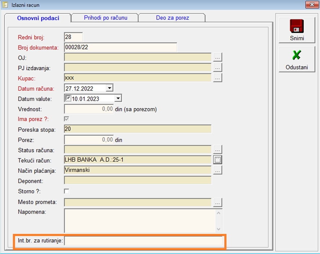
Task: Switch to the Deo za porez tab
Action: tap(172, 18)
